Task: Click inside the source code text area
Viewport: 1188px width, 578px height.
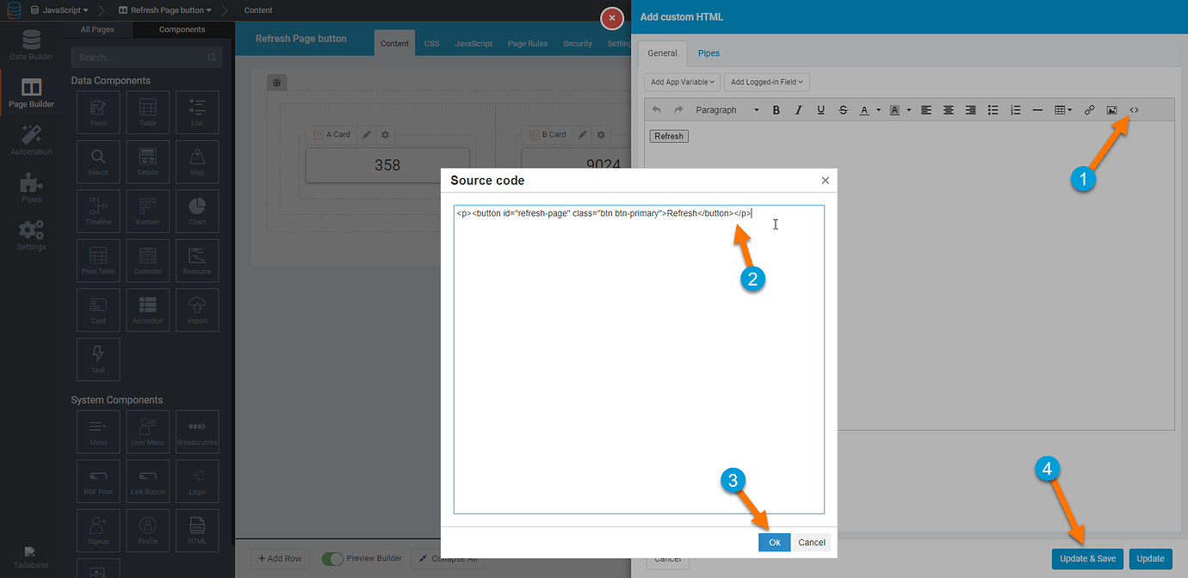Action: coord(639,361)
